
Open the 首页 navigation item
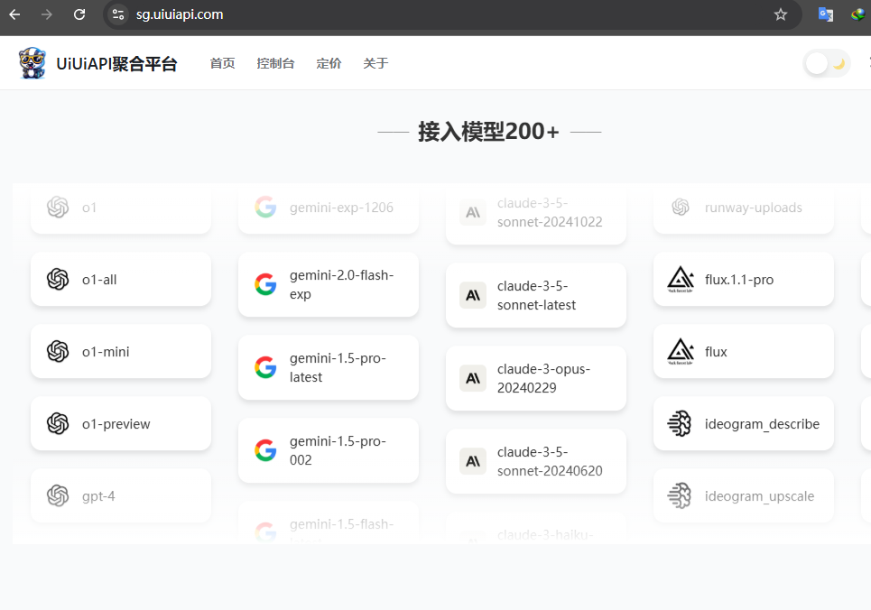click(222, 63)
